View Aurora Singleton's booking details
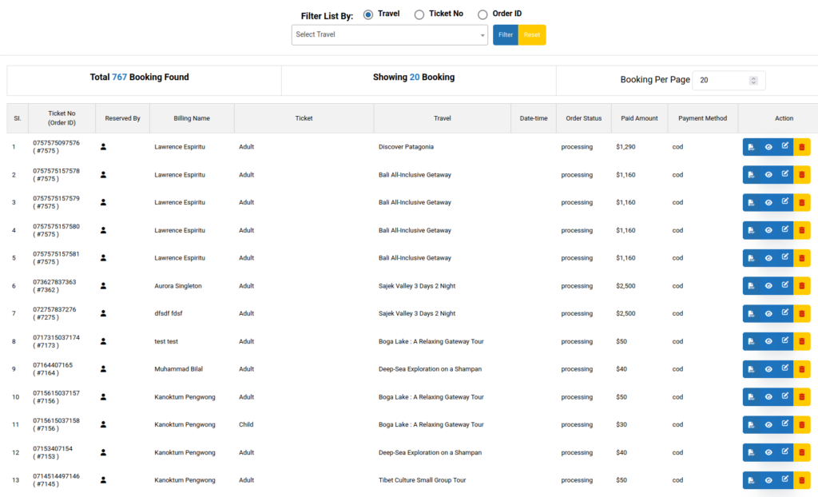 pos(768,286)
